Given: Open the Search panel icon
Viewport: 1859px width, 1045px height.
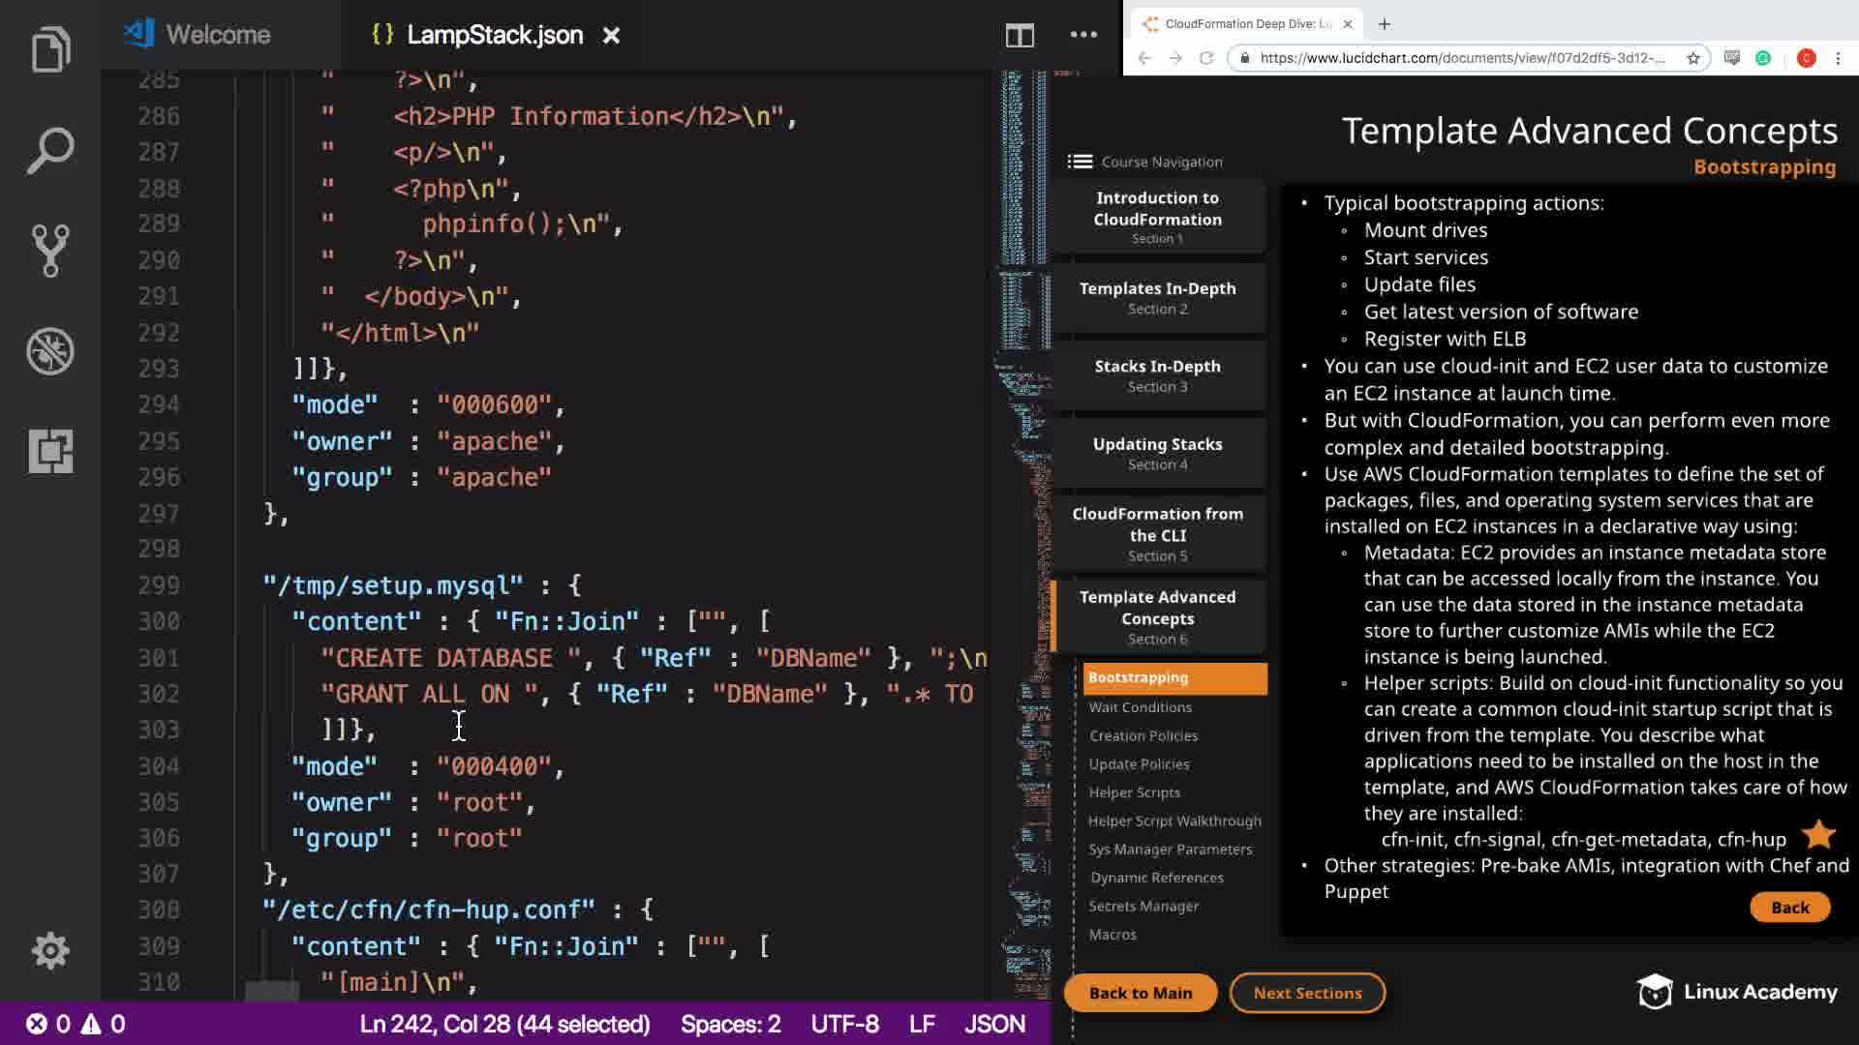Looking at the screenshot, I should click(x=50, y=150).
